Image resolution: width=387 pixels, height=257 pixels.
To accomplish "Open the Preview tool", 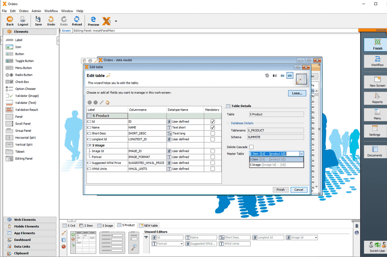I will click(93, 20).
